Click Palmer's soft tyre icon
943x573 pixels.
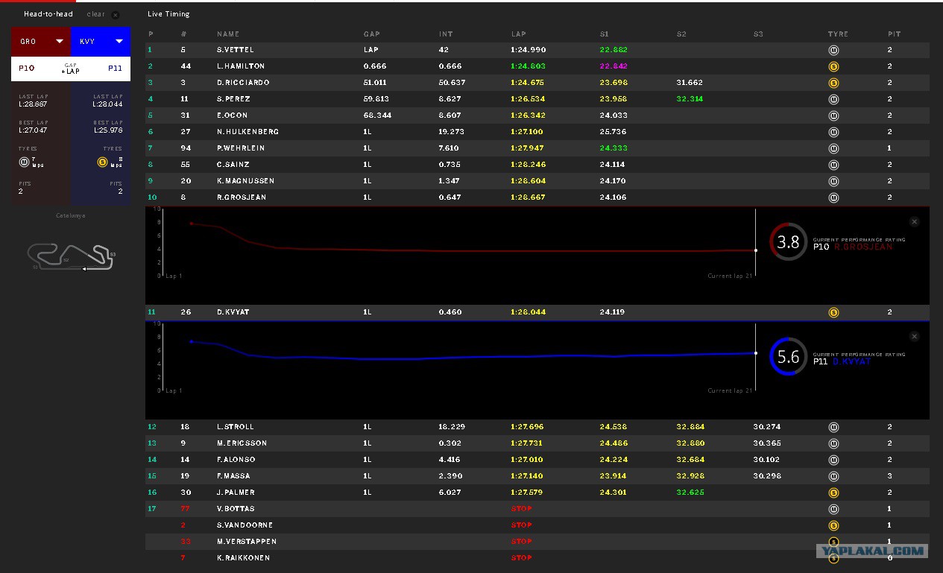coord(833,493)
